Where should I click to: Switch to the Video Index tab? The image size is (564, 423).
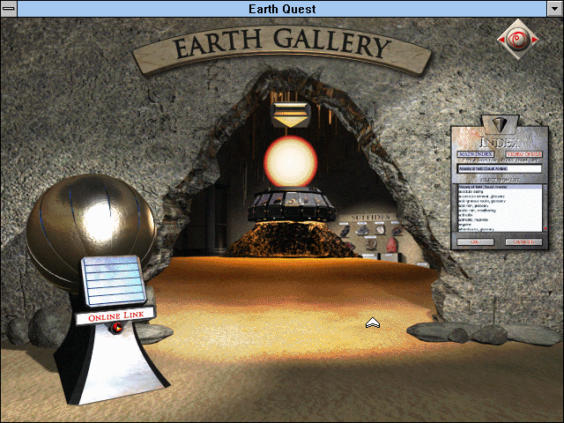[524, 154]
